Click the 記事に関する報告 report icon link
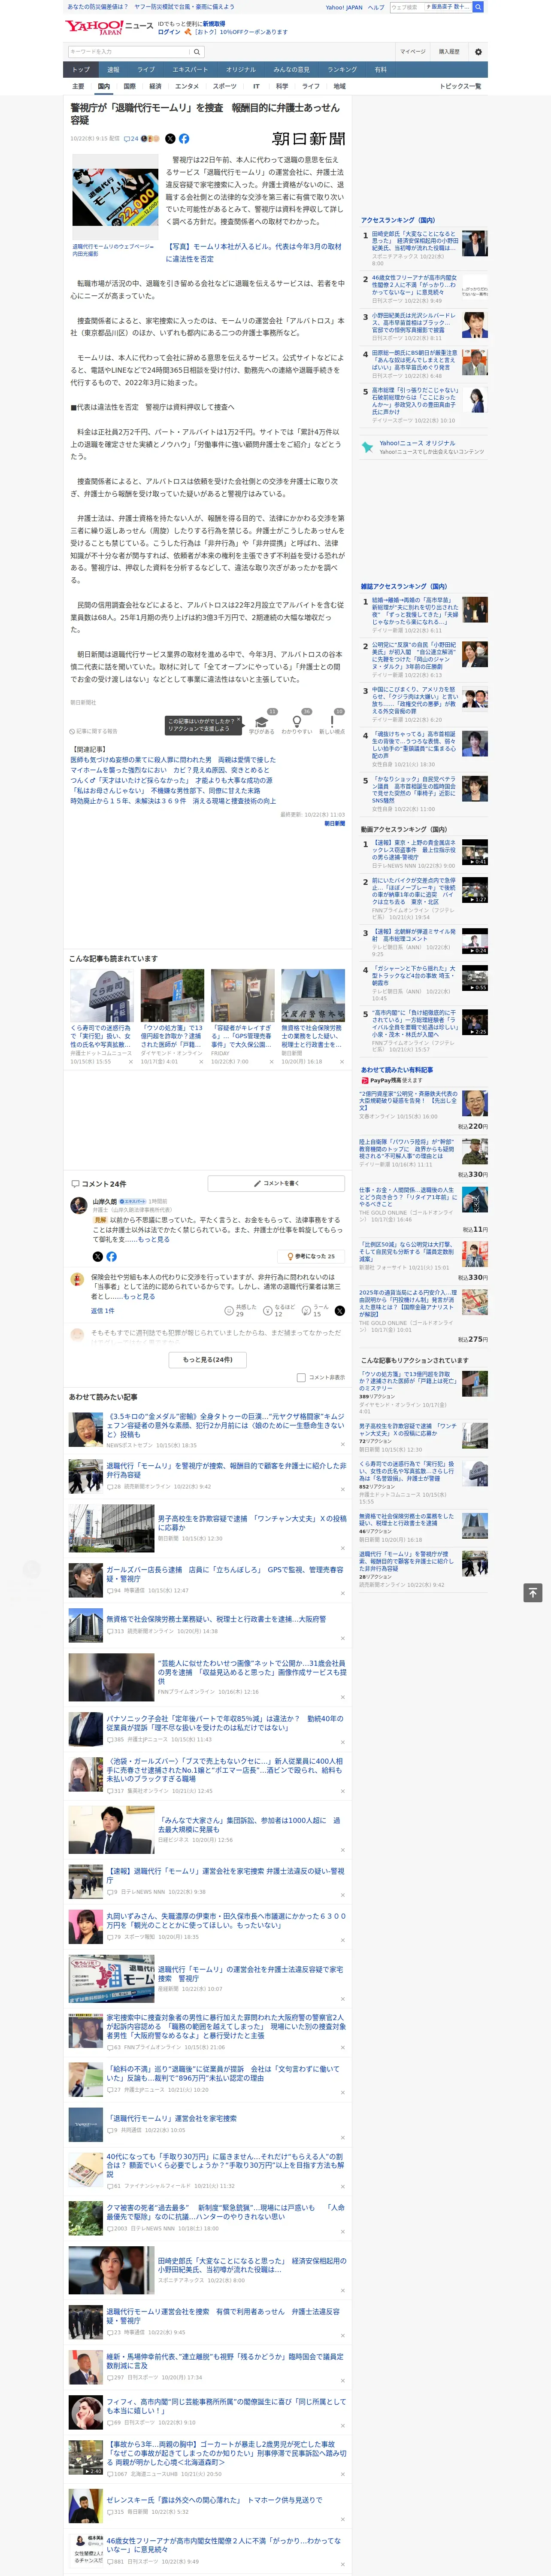 point(94,731)
